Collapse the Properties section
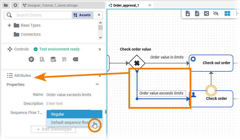The image size is (240, 140). click(x=97, y=84)
